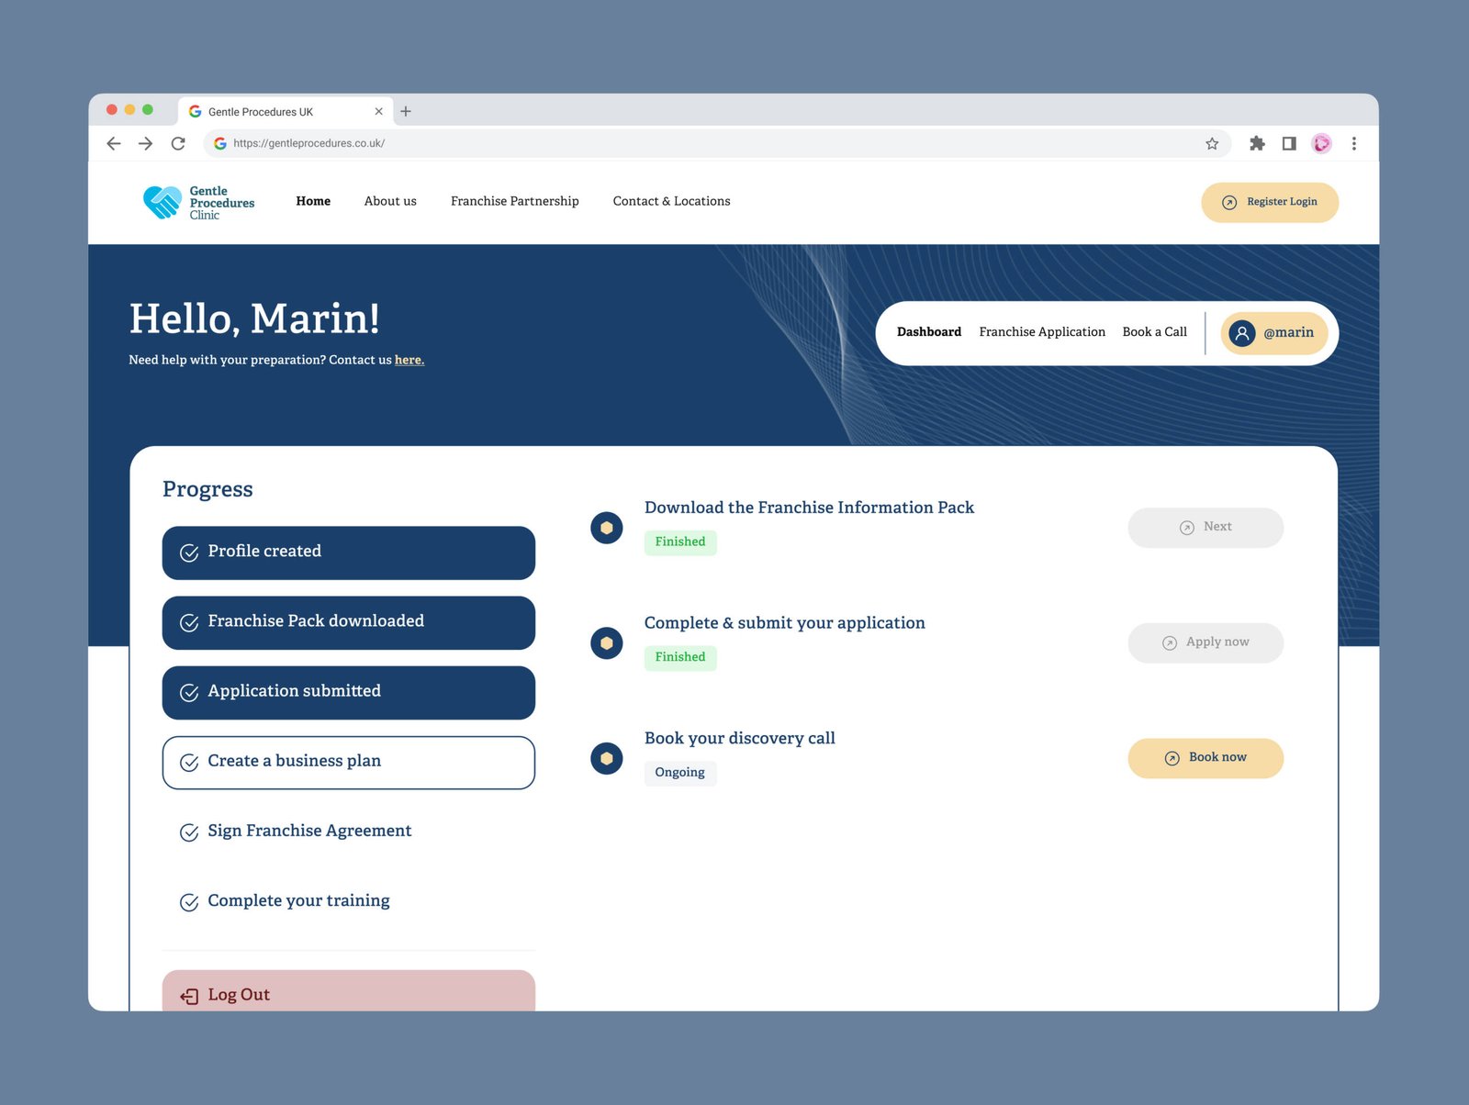The width and height of the screenshot is (1469, 1105).
Task: Open the browser three-dot menu
Action: pyautogui.click(x=1353, y=143)
